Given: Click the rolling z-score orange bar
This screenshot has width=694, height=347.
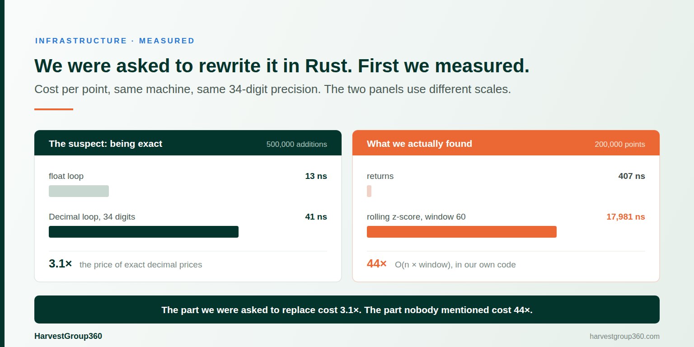Looking at the screenshot, I should pyautogui.click(x=462, y=232).
